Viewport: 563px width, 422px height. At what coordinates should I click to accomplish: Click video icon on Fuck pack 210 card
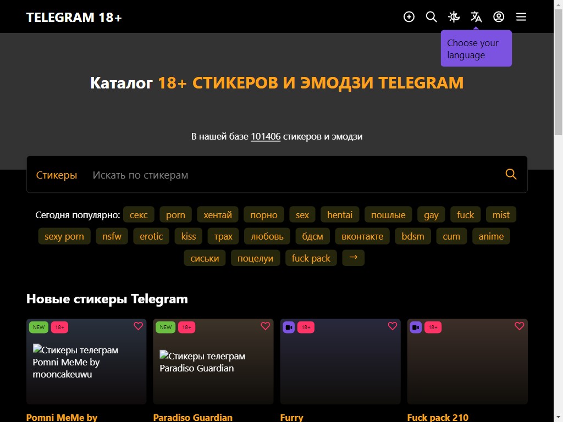click(x=416, y=327)
